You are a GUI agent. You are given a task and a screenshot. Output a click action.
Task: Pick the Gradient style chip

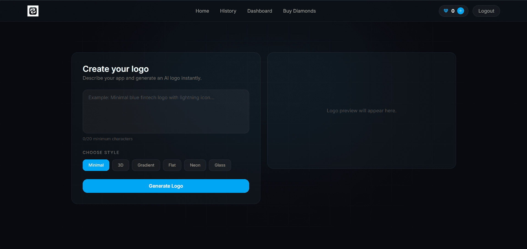[x=146, y=165]
